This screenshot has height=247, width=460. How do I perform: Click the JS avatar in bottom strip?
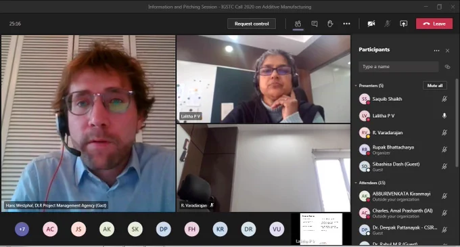[78, 229]
